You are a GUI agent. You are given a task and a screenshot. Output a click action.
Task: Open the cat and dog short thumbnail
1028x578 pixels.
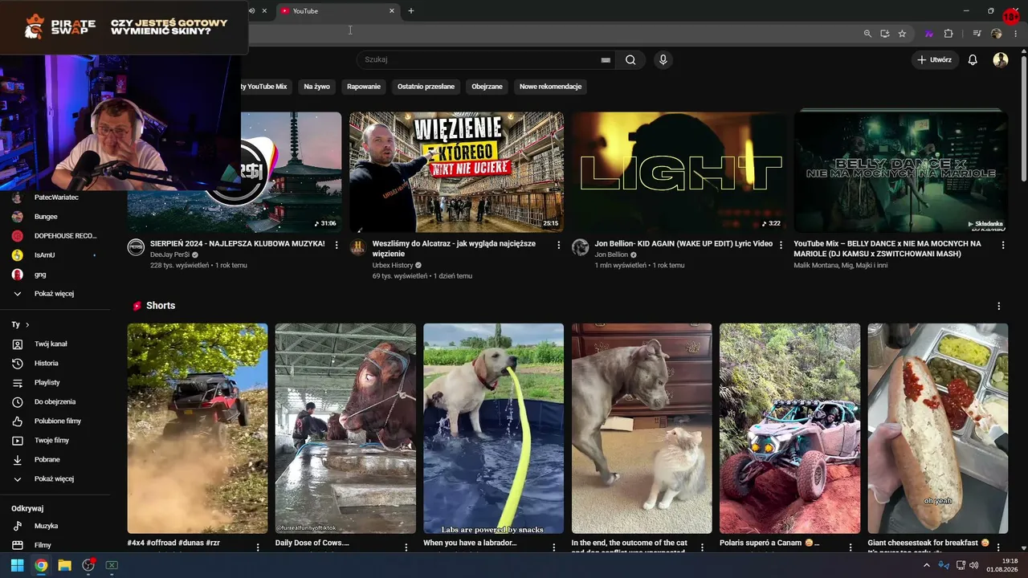click(x=642, y=429)
